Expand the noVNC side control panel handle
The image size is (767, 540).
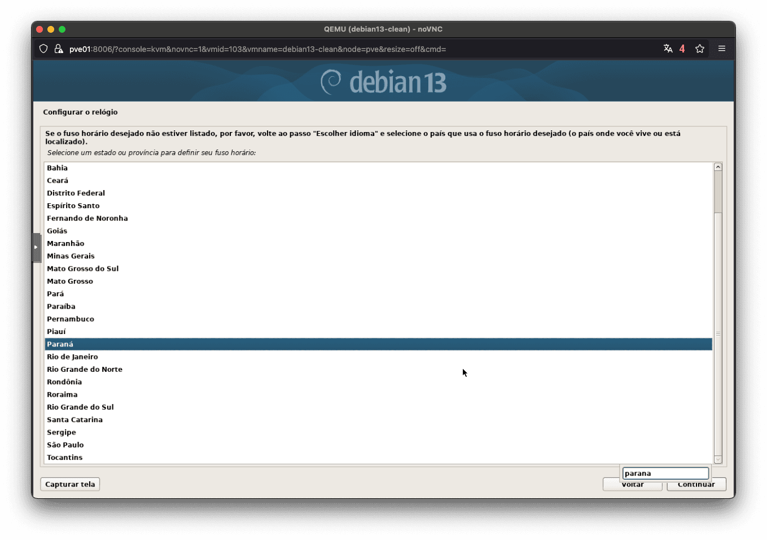click(x=37, y=247)
